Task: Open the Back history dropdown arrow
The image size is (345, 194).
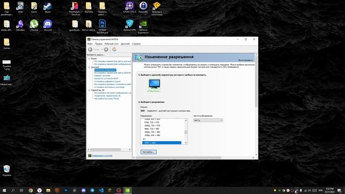Action: [x=102, y=50]
